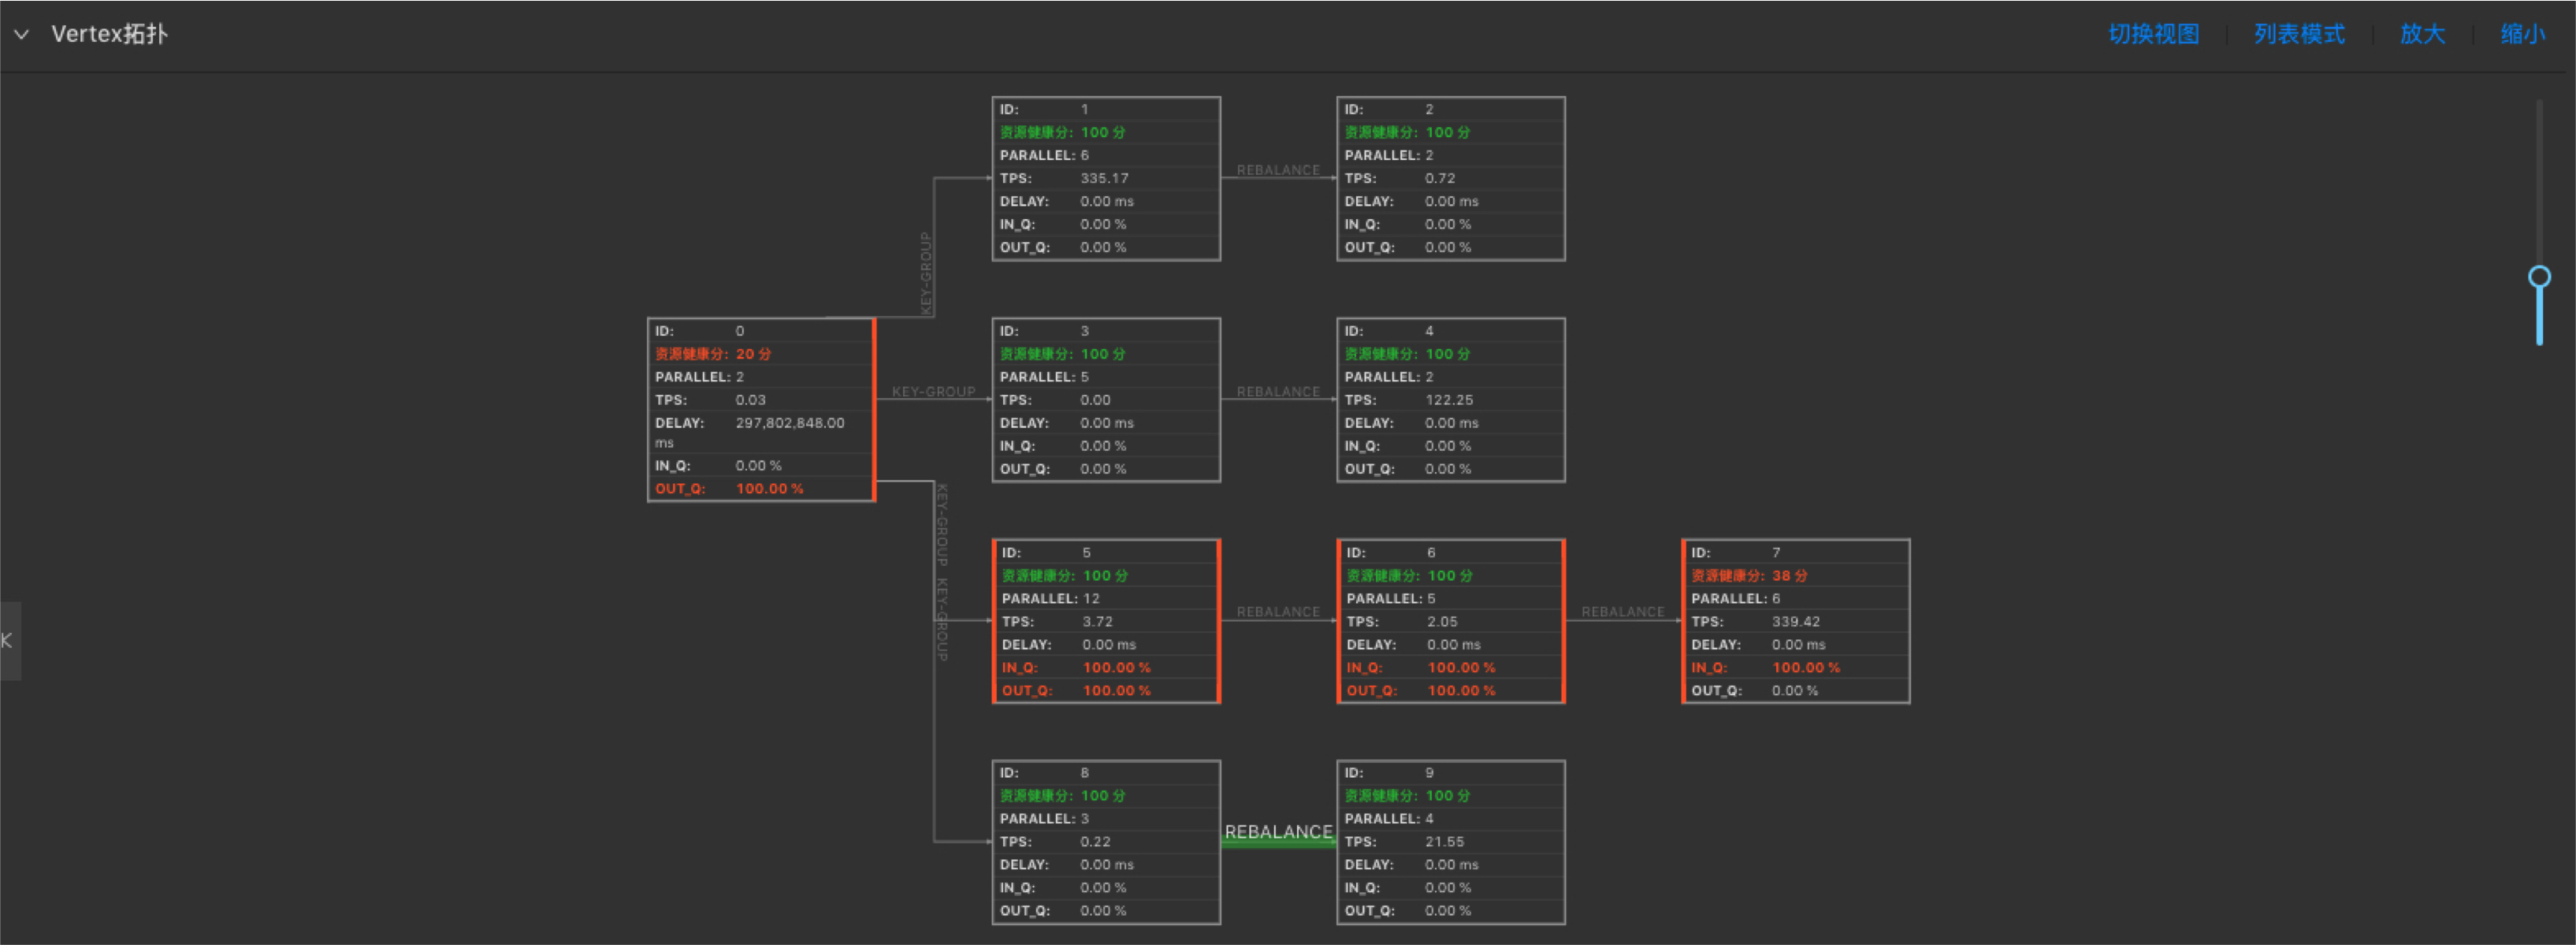
Task: Click the vertical zoom slider handle
Action: [2538, 277]
